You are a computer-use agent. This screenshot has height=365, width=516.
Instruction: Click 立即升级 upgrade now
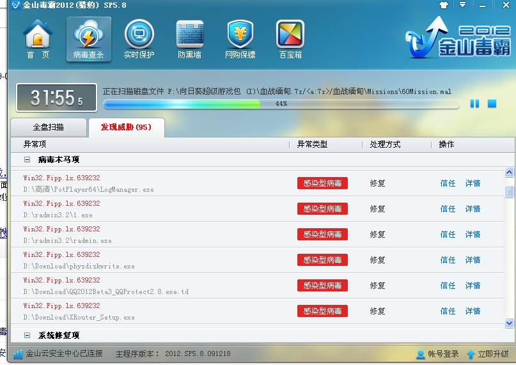click(x=488, y=354)
